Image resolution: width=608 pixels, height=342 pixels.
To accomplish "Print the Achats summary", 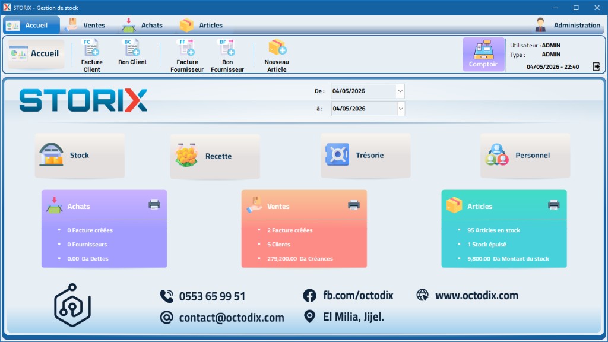I will click(154, 204).
